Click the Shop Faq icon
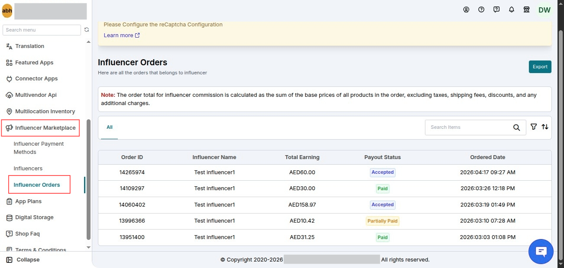564x268 pixels. tap(9, 234)
